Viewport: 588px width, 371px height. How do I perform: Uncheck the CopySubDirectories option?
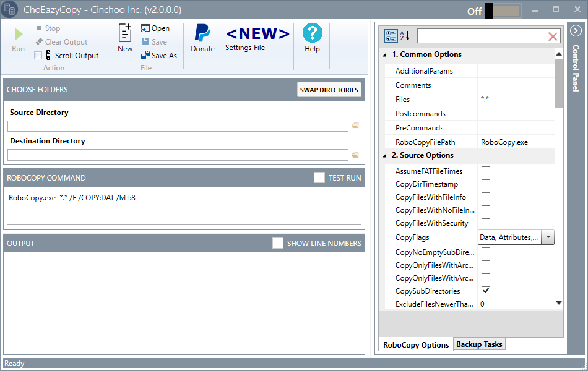coord(486,291)
